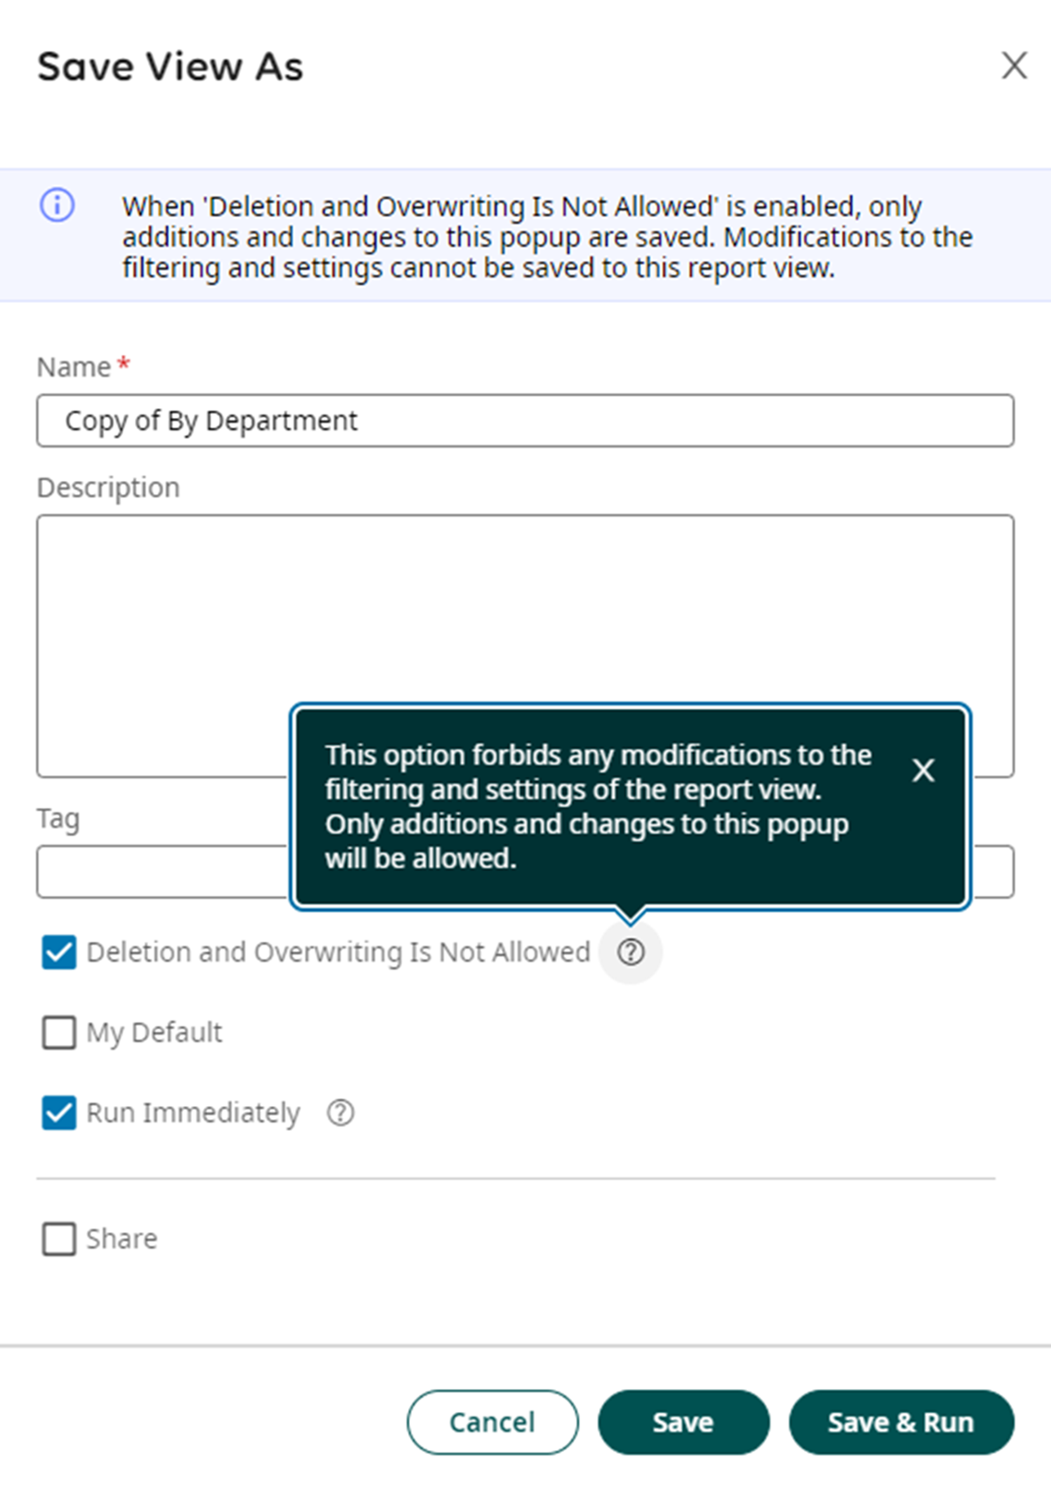This screenshot has width=1051, height=1495.
Task: Close the Save View As dialog
Action: (1014, 65)
